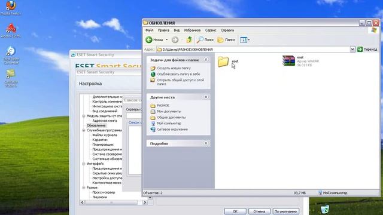Image resolution: width=383 pixels, height=215 pixels.
Task: Click the address field path text
Action: pos(187,50)
